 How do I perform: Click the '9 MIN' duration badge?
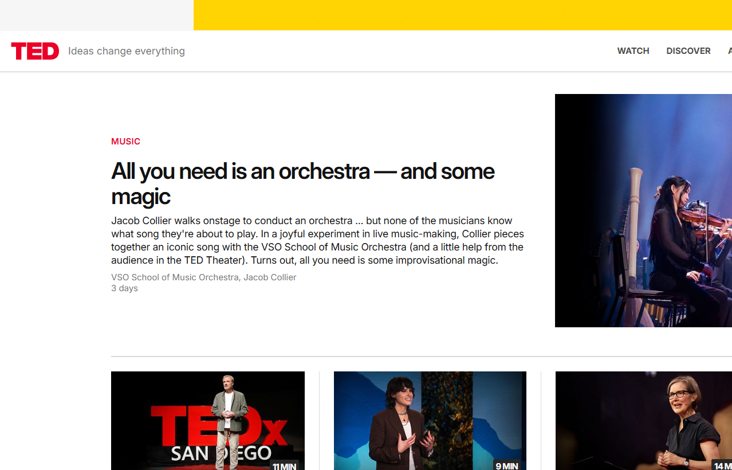(x=506, y=466)
